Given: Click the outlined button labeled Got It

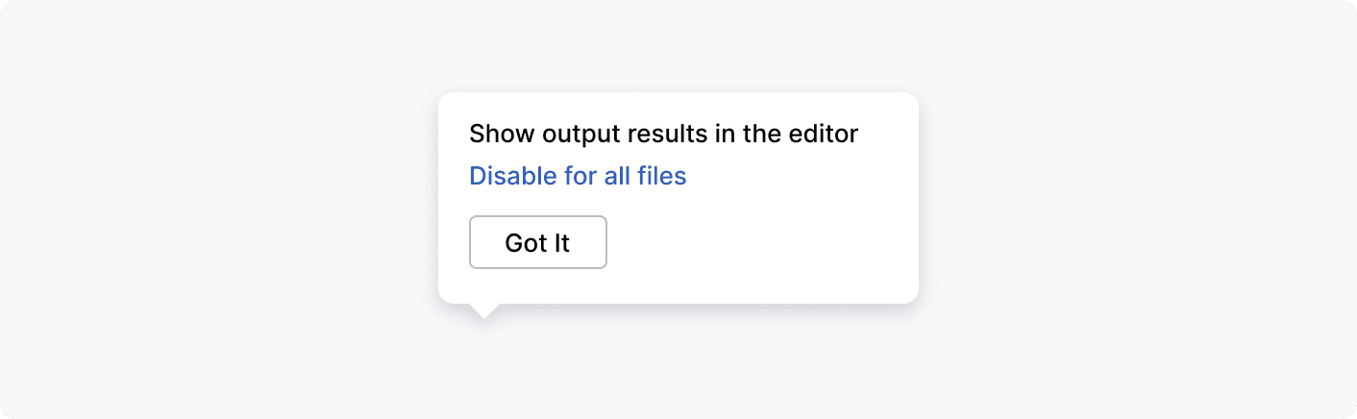Looking at the screenshot, I should (537, 243).
